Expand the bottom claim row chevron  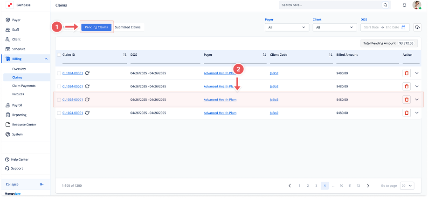click(416, 113)
